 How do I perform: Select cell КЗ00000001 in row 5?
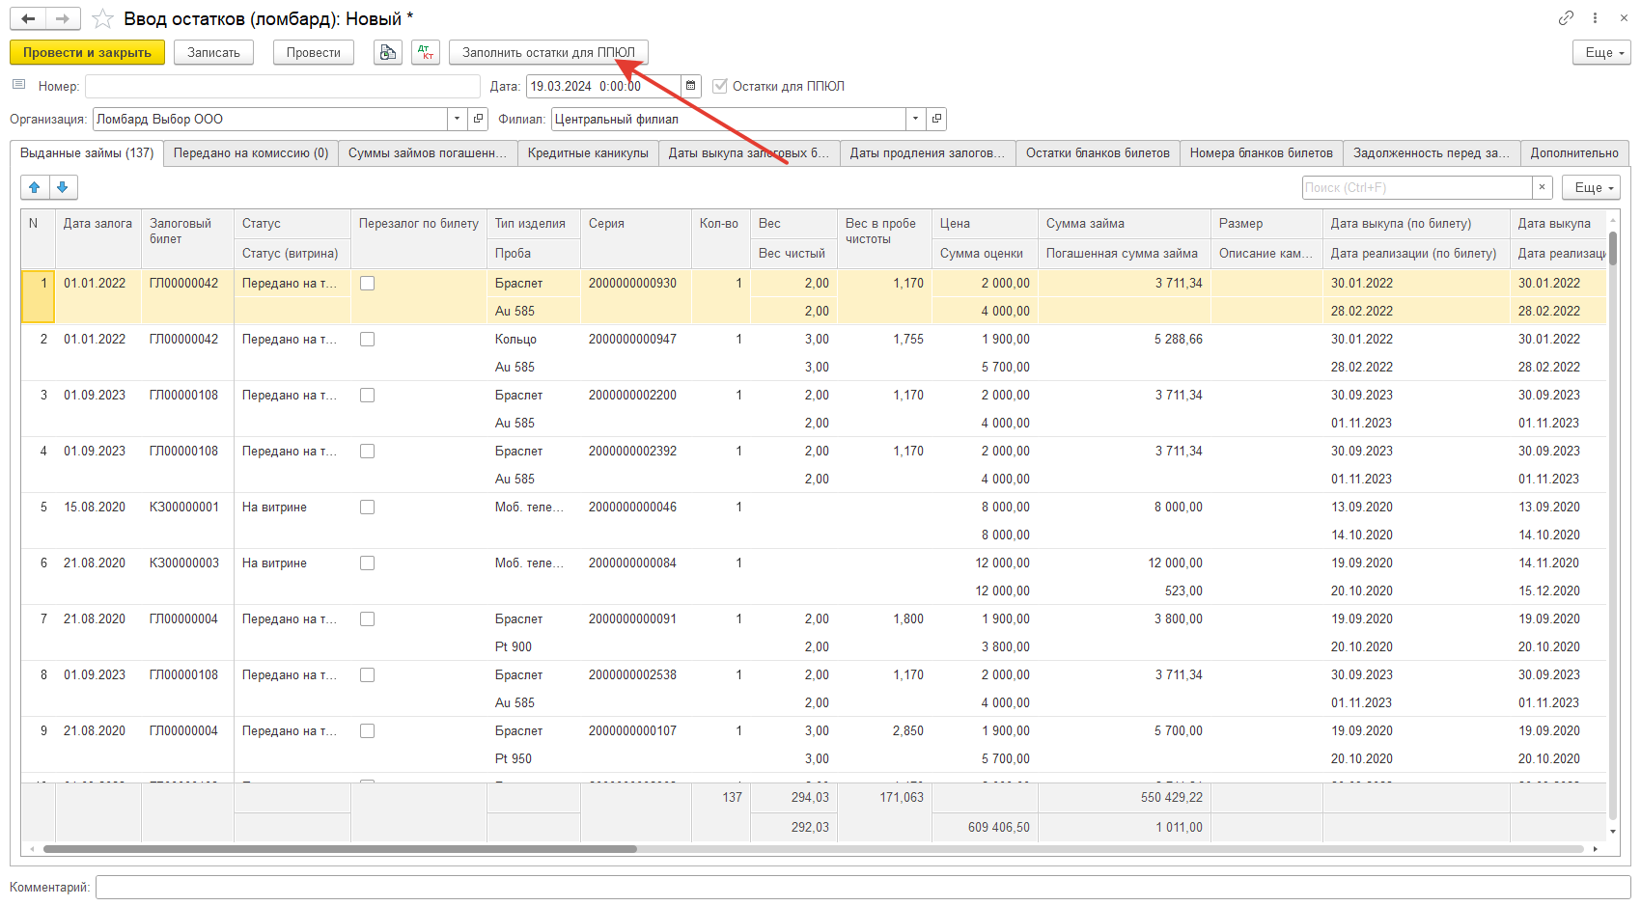[187, 507]
